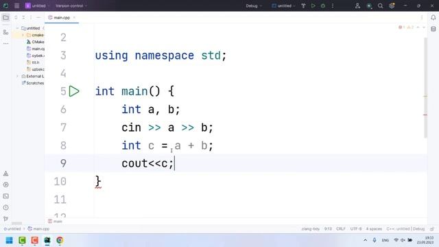
Task: Hide the project panel with minus icon
Action: [38, 17]
